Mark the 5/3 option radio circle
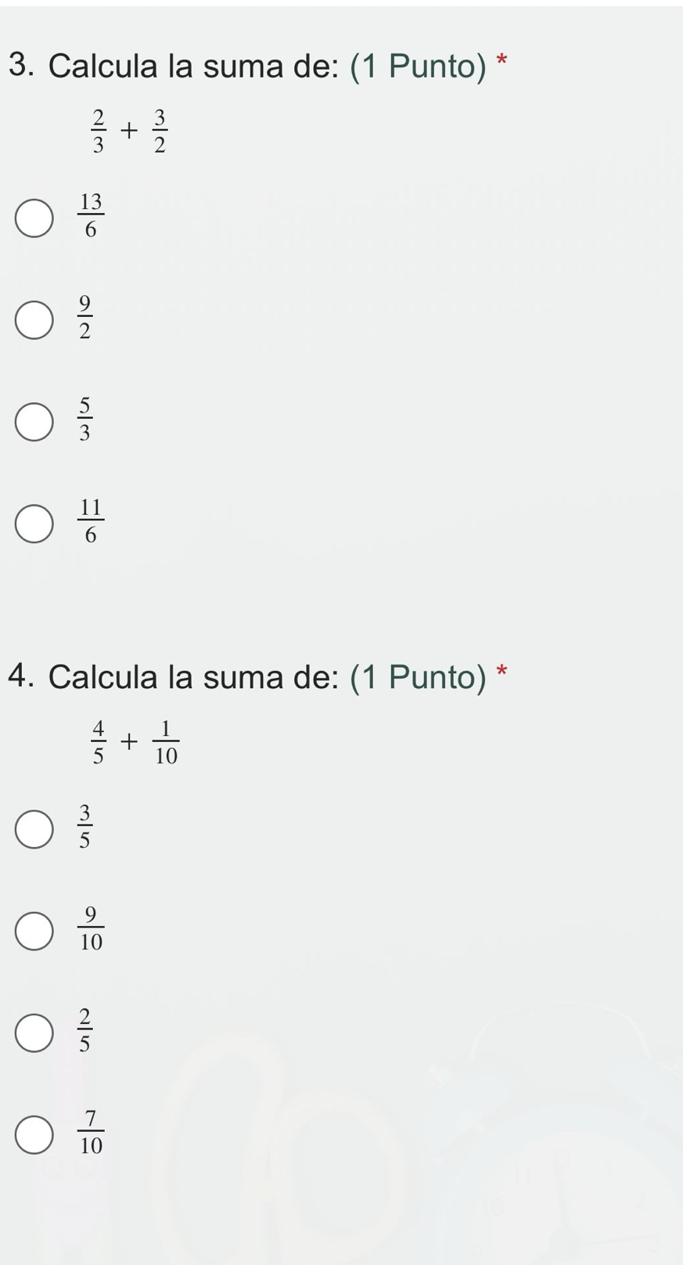The height and width of the screenshot is (1265, 683). (34, 422)
